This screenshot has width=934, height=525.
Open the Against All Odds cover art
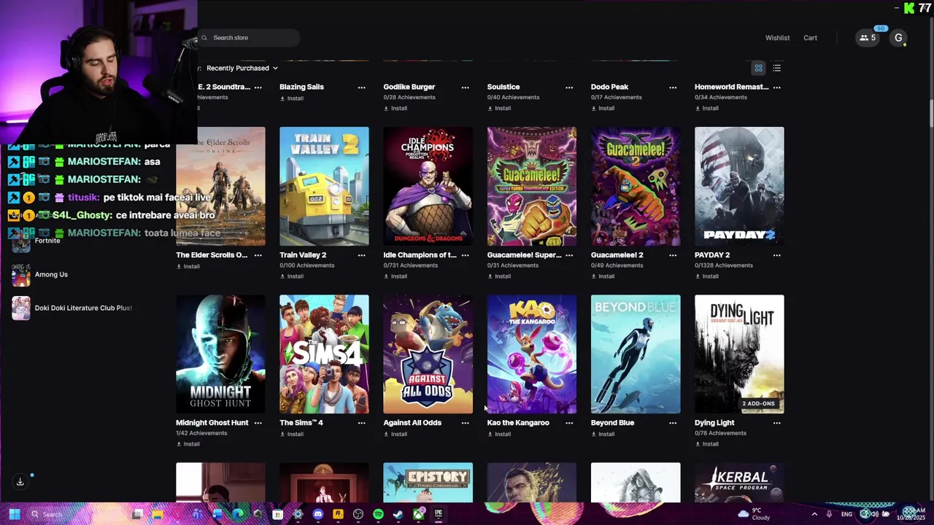click(x=428, y=354)
